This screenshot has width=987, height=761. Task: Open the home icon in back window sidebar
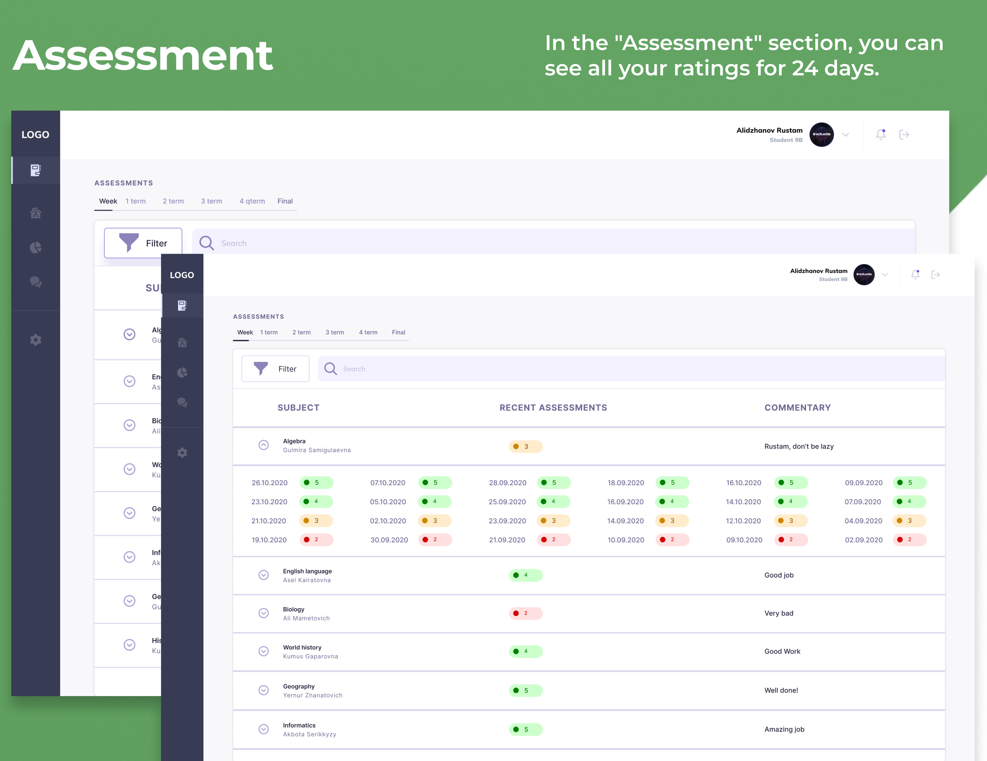[36, 212]
